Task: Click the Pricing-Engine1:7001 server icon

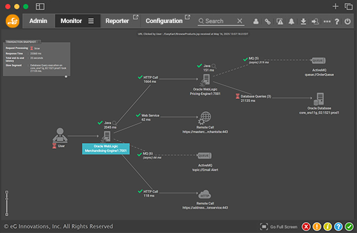Action: [x=205, y=80]
